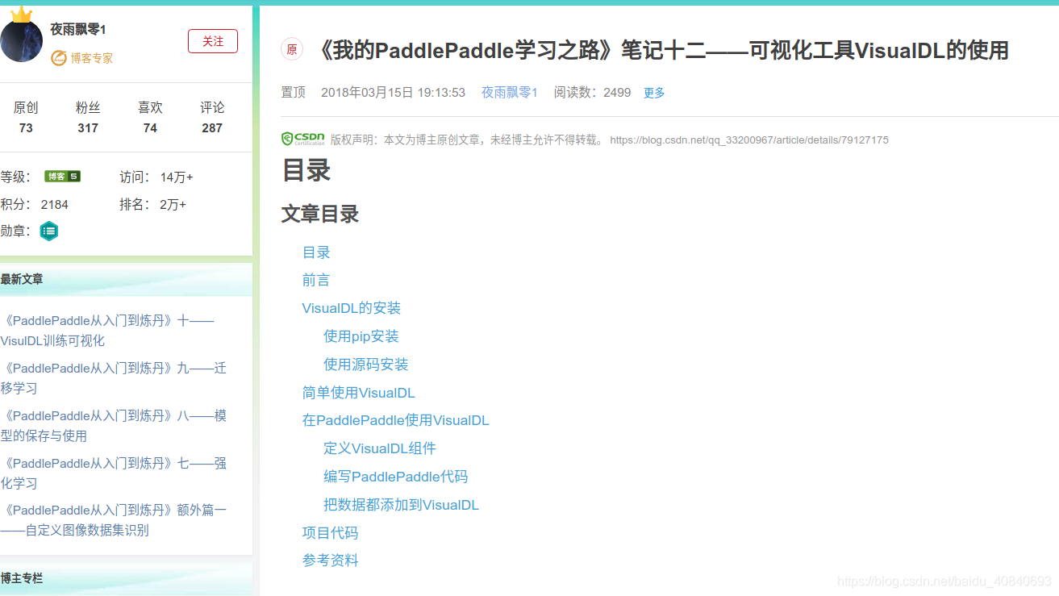1059x596 pixels.
Task: Click 阅读数：2499 read count
Action: point(592,92)
